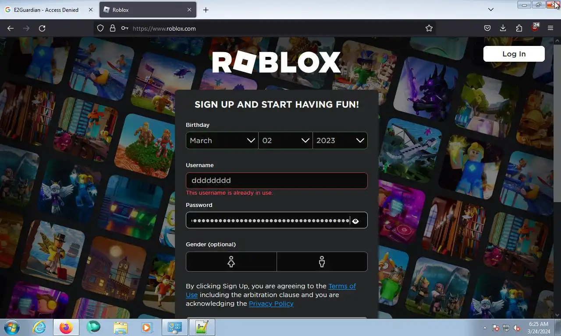The image size is (561, 336).
Task: Open File Explorer from the taskbar
Action: [121, 327]
